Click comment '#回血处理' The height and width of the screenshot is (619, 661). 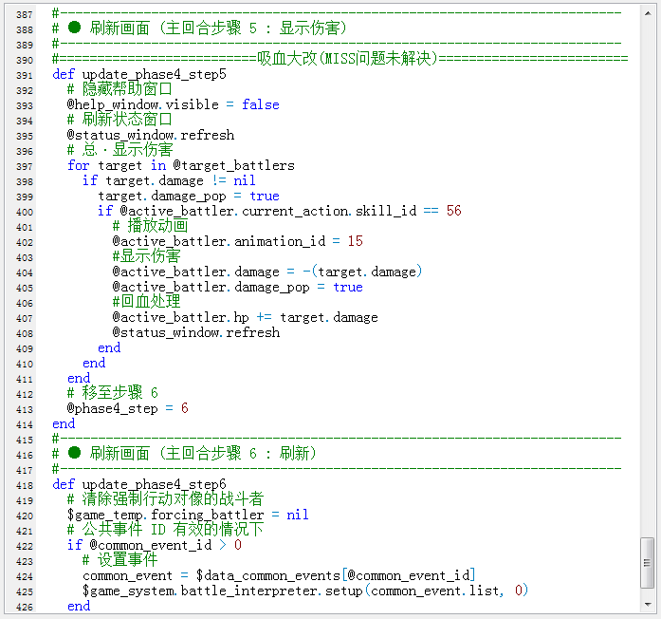click(146, 302)
